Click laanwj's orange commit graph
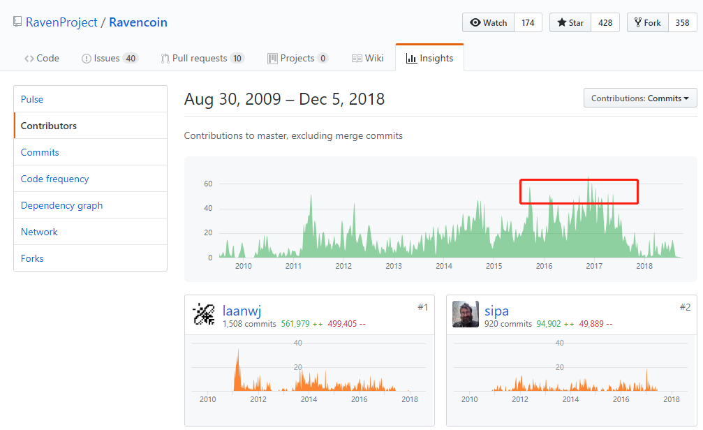This screenshot has height=430, width=703. [x=309, y=371]
